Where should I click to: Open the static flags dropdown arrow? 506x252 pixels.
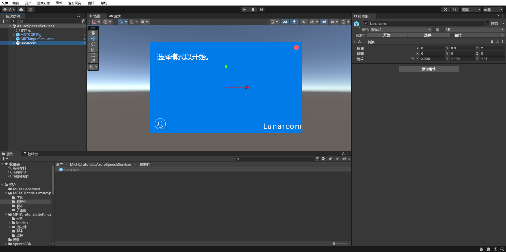[x=503, y=23]
